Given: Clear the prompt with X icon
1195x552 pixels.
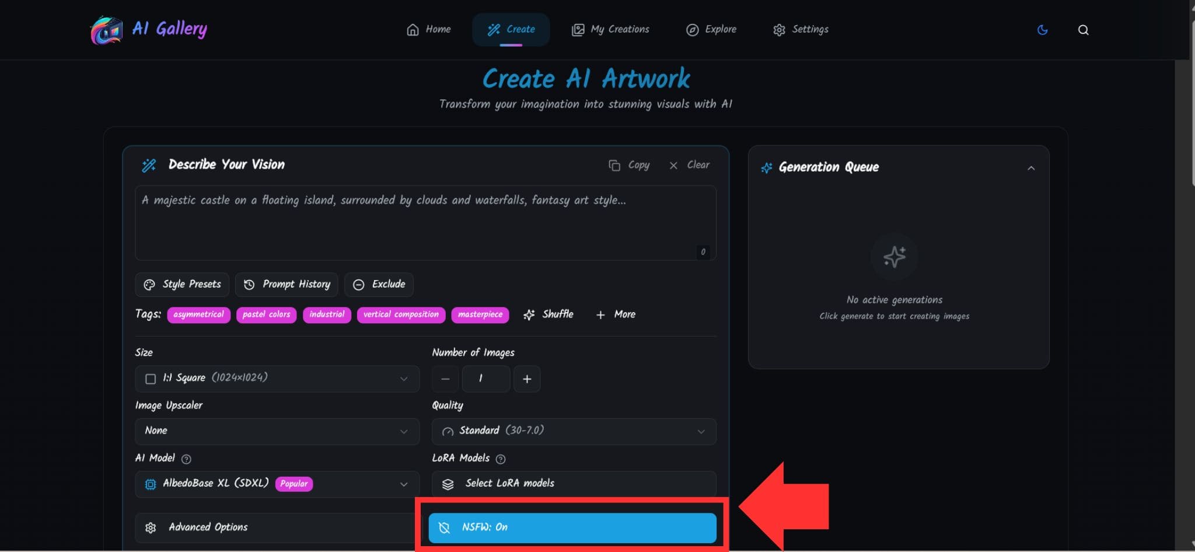Looking at the screenshot, I should point(673,165).
